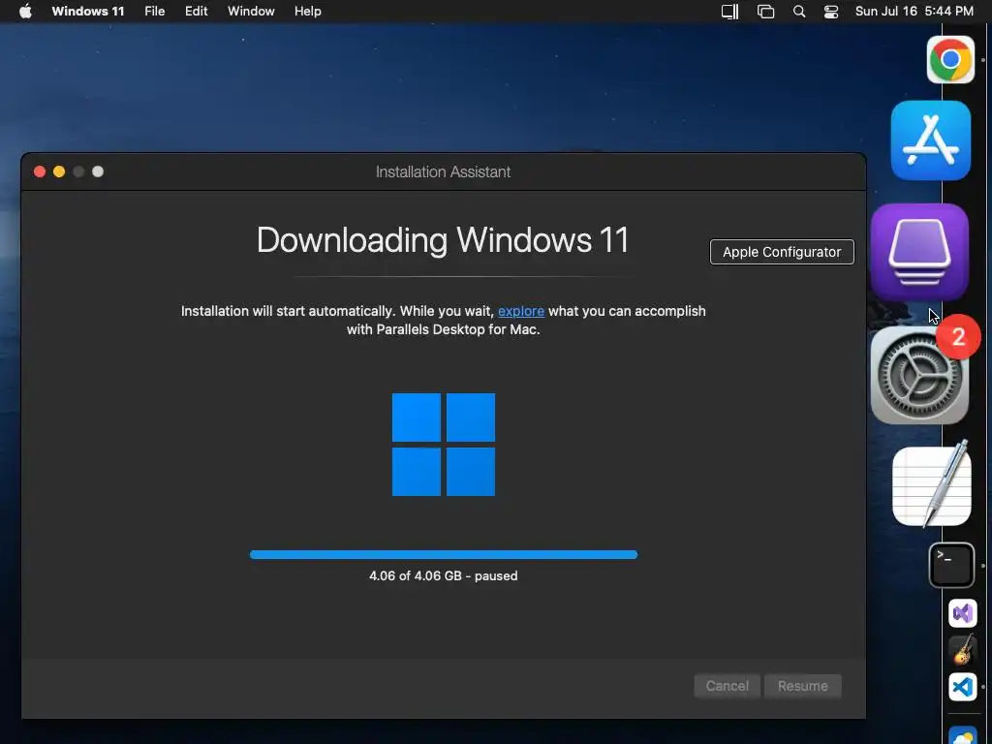The height and width of the screenshot is (744, 992).
Task: Click the Windows 11 logo
Action: [444, 444]
